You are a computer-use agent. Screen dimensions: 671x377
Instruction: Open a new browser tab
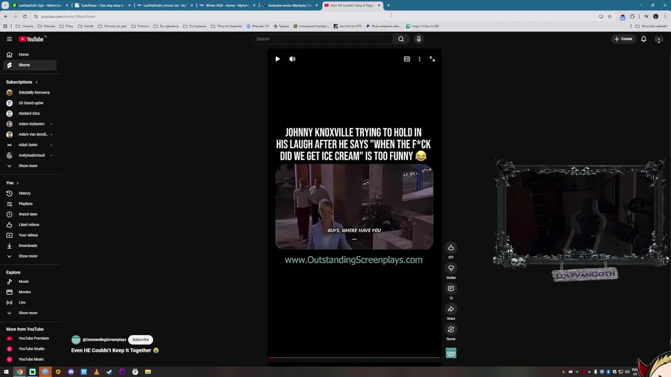pyautogui.click(x=388, y=5)
